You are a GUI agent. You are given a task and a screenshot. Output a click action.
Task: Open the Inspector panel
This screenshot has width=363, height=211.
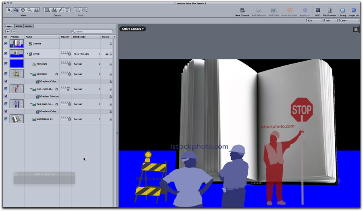click(x=353, y=10)
